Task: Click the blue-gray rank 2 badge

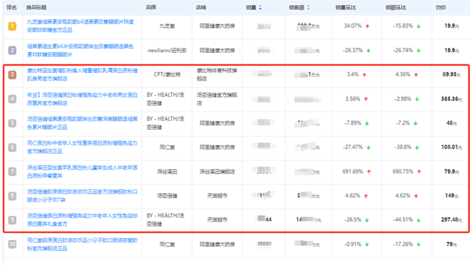Action: tap(12, 50)
